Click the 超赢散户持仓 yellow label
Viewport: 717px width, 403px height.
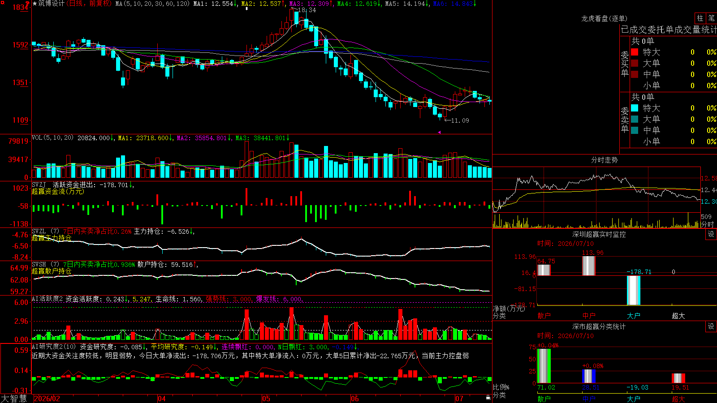(52, 271)
